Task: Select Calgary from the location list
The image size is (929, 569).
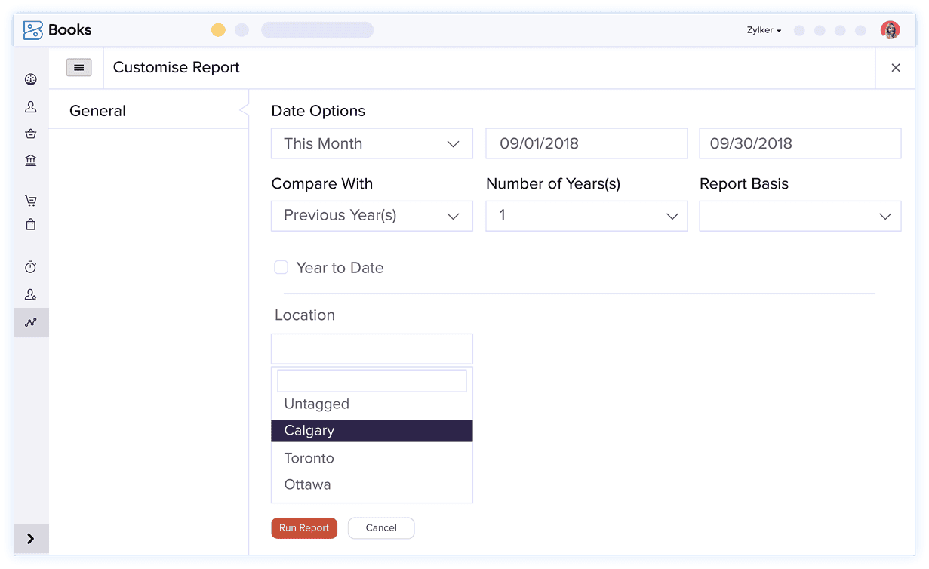Action: pos(371,431)
